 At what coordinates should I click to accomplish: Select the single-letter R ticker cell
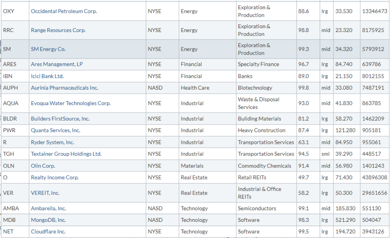pyautogui.click(x=15, y=142)
